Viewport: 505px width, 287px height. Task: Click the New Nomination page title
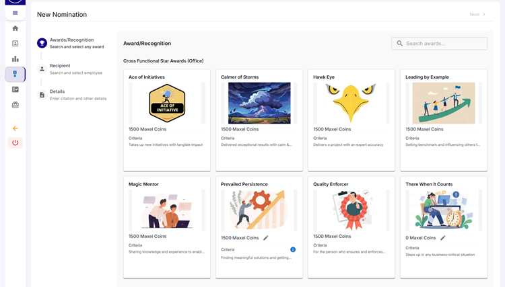[x=62, y=15]
